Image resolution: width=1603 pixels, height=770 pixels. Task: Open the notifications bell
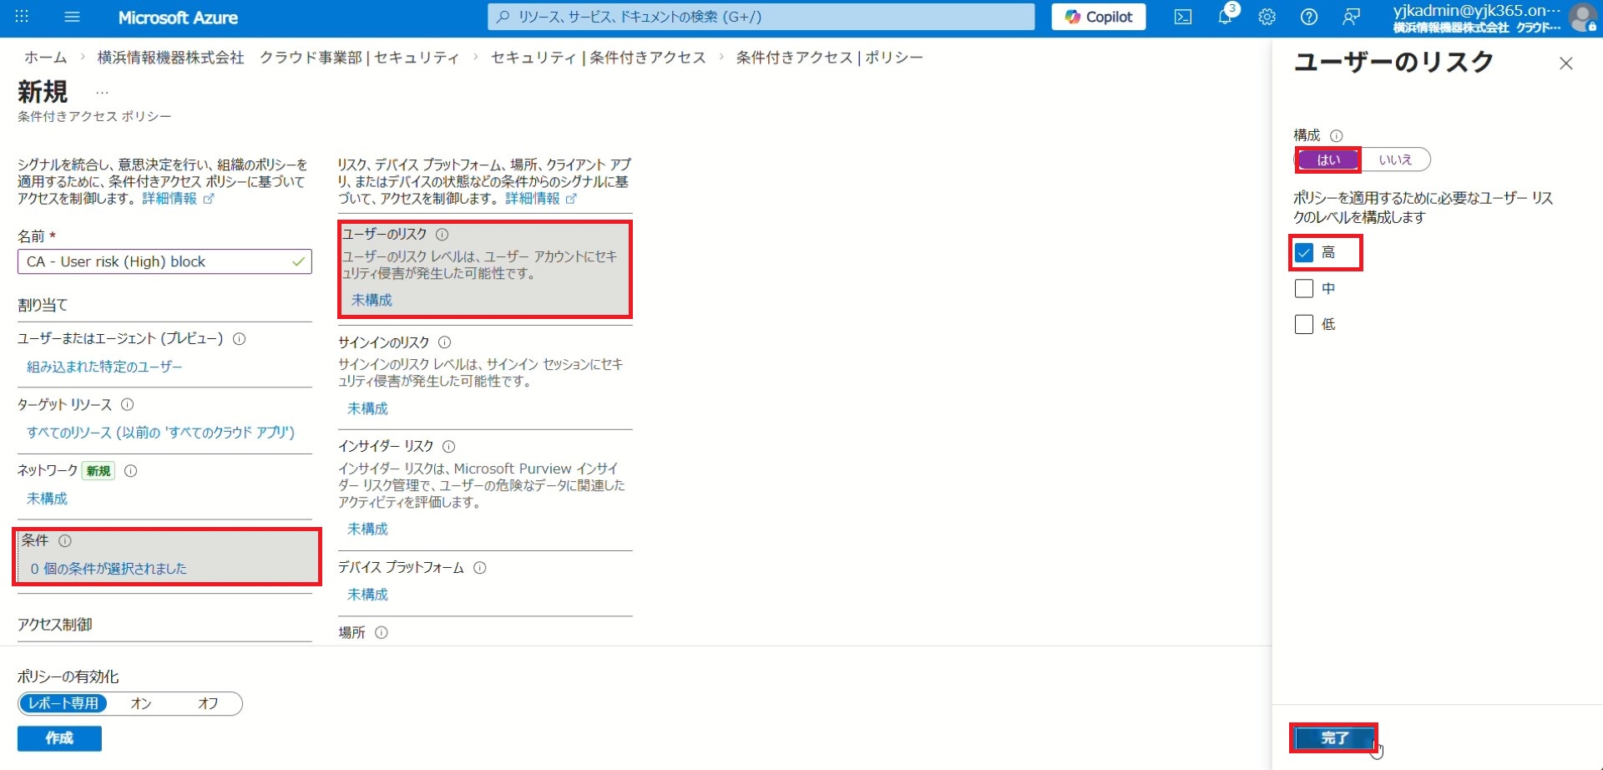[1225, 17]
